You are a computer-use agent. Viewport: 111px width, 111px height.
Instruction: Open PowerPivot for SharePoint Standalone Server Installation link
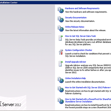(x=88, y=100)
